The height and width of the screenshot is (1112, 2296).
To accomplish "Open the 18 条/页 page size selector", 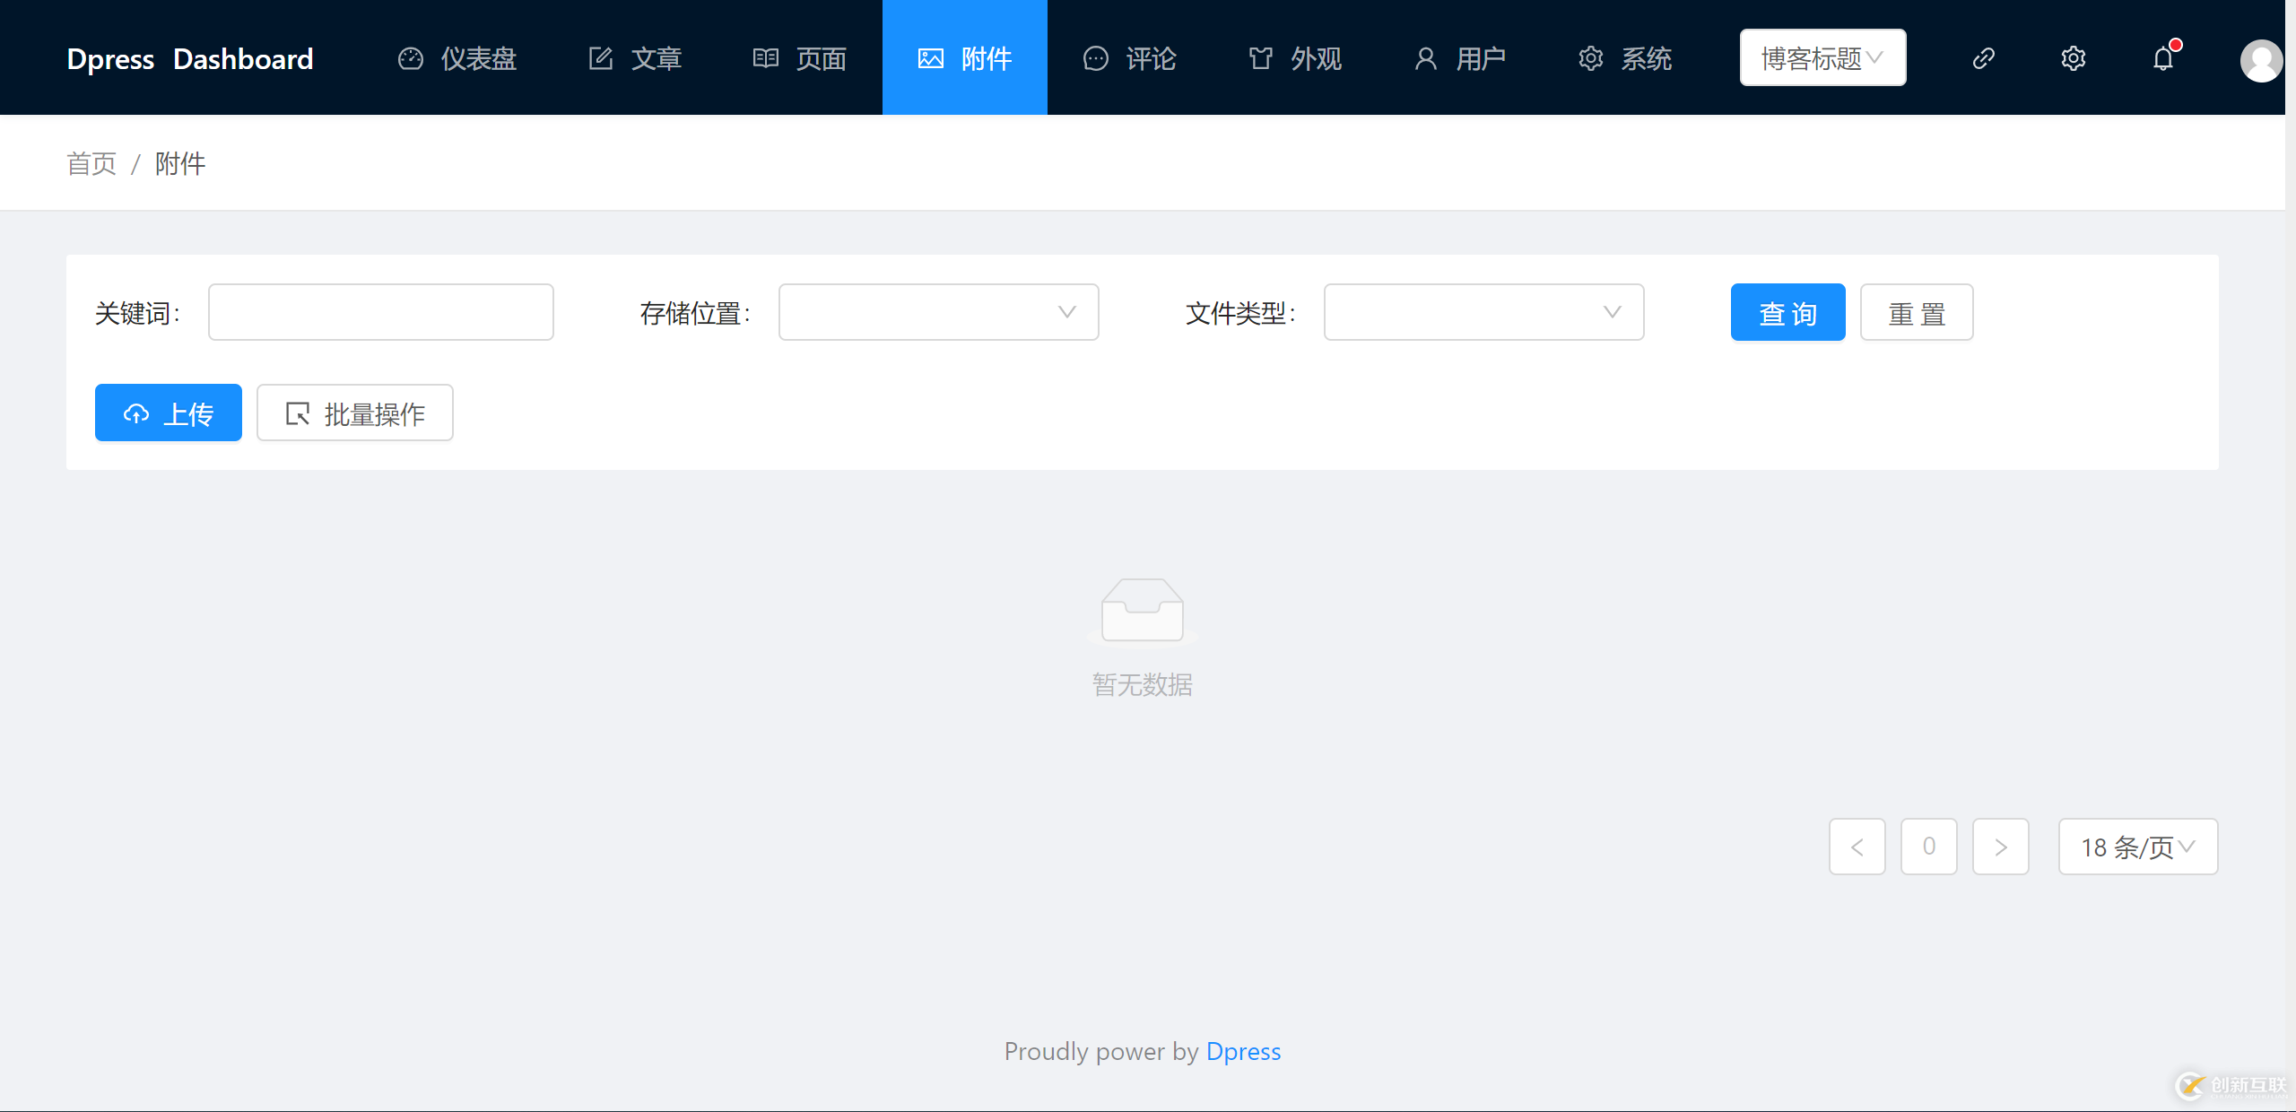I will tap(2137, 847).
